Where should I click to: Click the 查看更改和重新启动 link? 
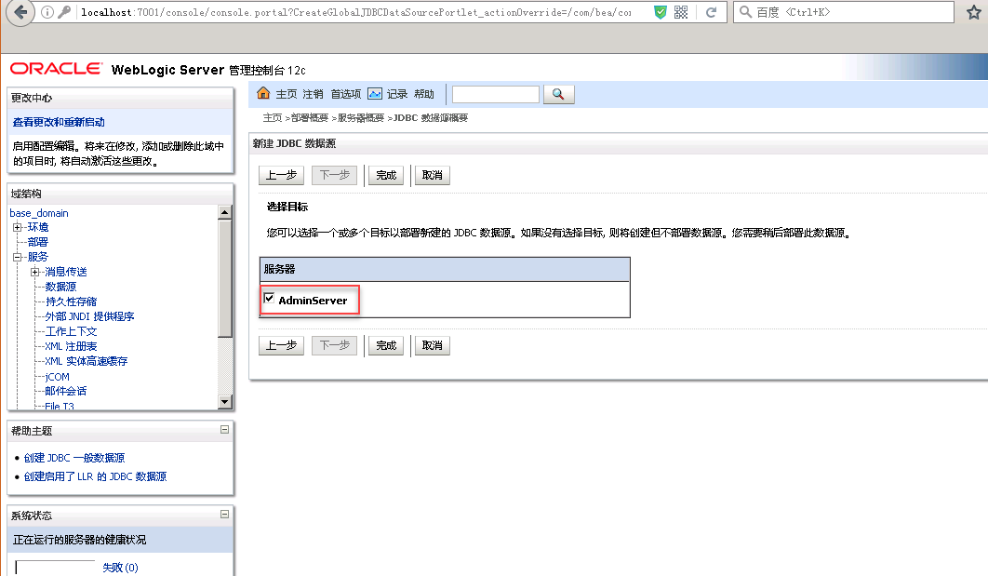[59, 122]
